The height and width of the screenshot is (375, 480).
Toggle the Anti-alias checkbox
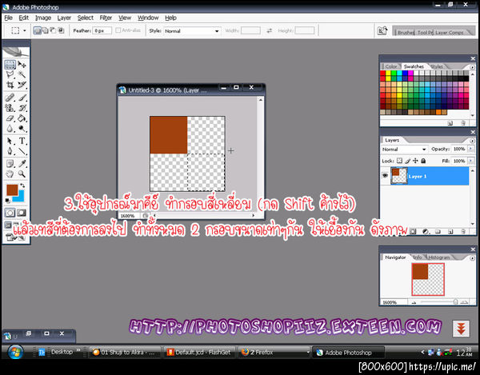point(118,30)
